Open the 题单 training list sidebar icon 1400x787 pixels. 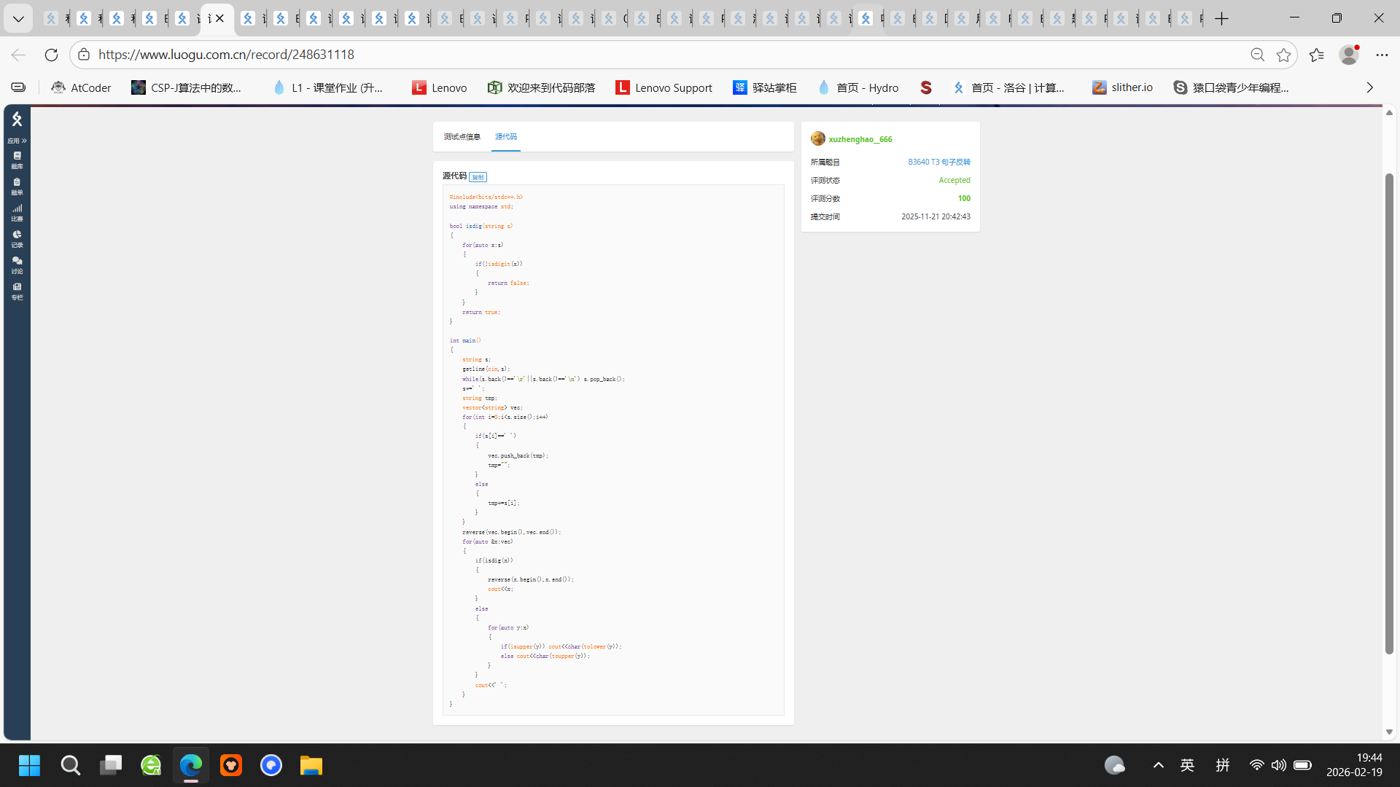point(17,186)
